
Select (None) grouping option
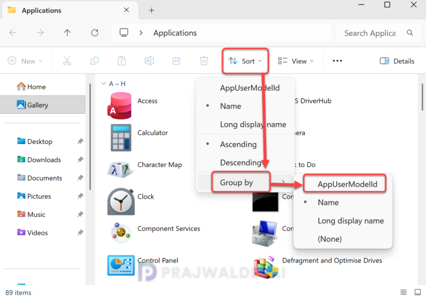tap(329, 239)
